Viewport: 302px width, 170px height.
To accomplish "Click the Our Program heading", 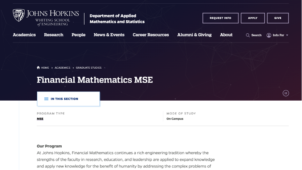I will pyautogui.click(x=49, y=146).
